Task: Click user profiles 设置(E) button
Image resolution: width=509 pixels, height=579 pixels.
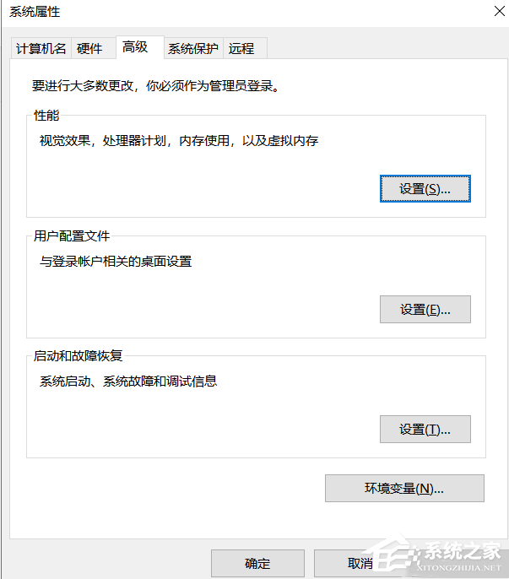Action: pyautogui.click(x=425, y=310)
